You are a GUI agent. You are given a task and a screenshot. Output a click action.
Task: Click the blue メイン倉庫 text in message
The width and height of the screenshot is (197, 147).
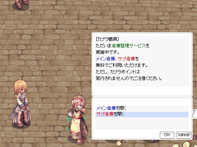point(105,59)
